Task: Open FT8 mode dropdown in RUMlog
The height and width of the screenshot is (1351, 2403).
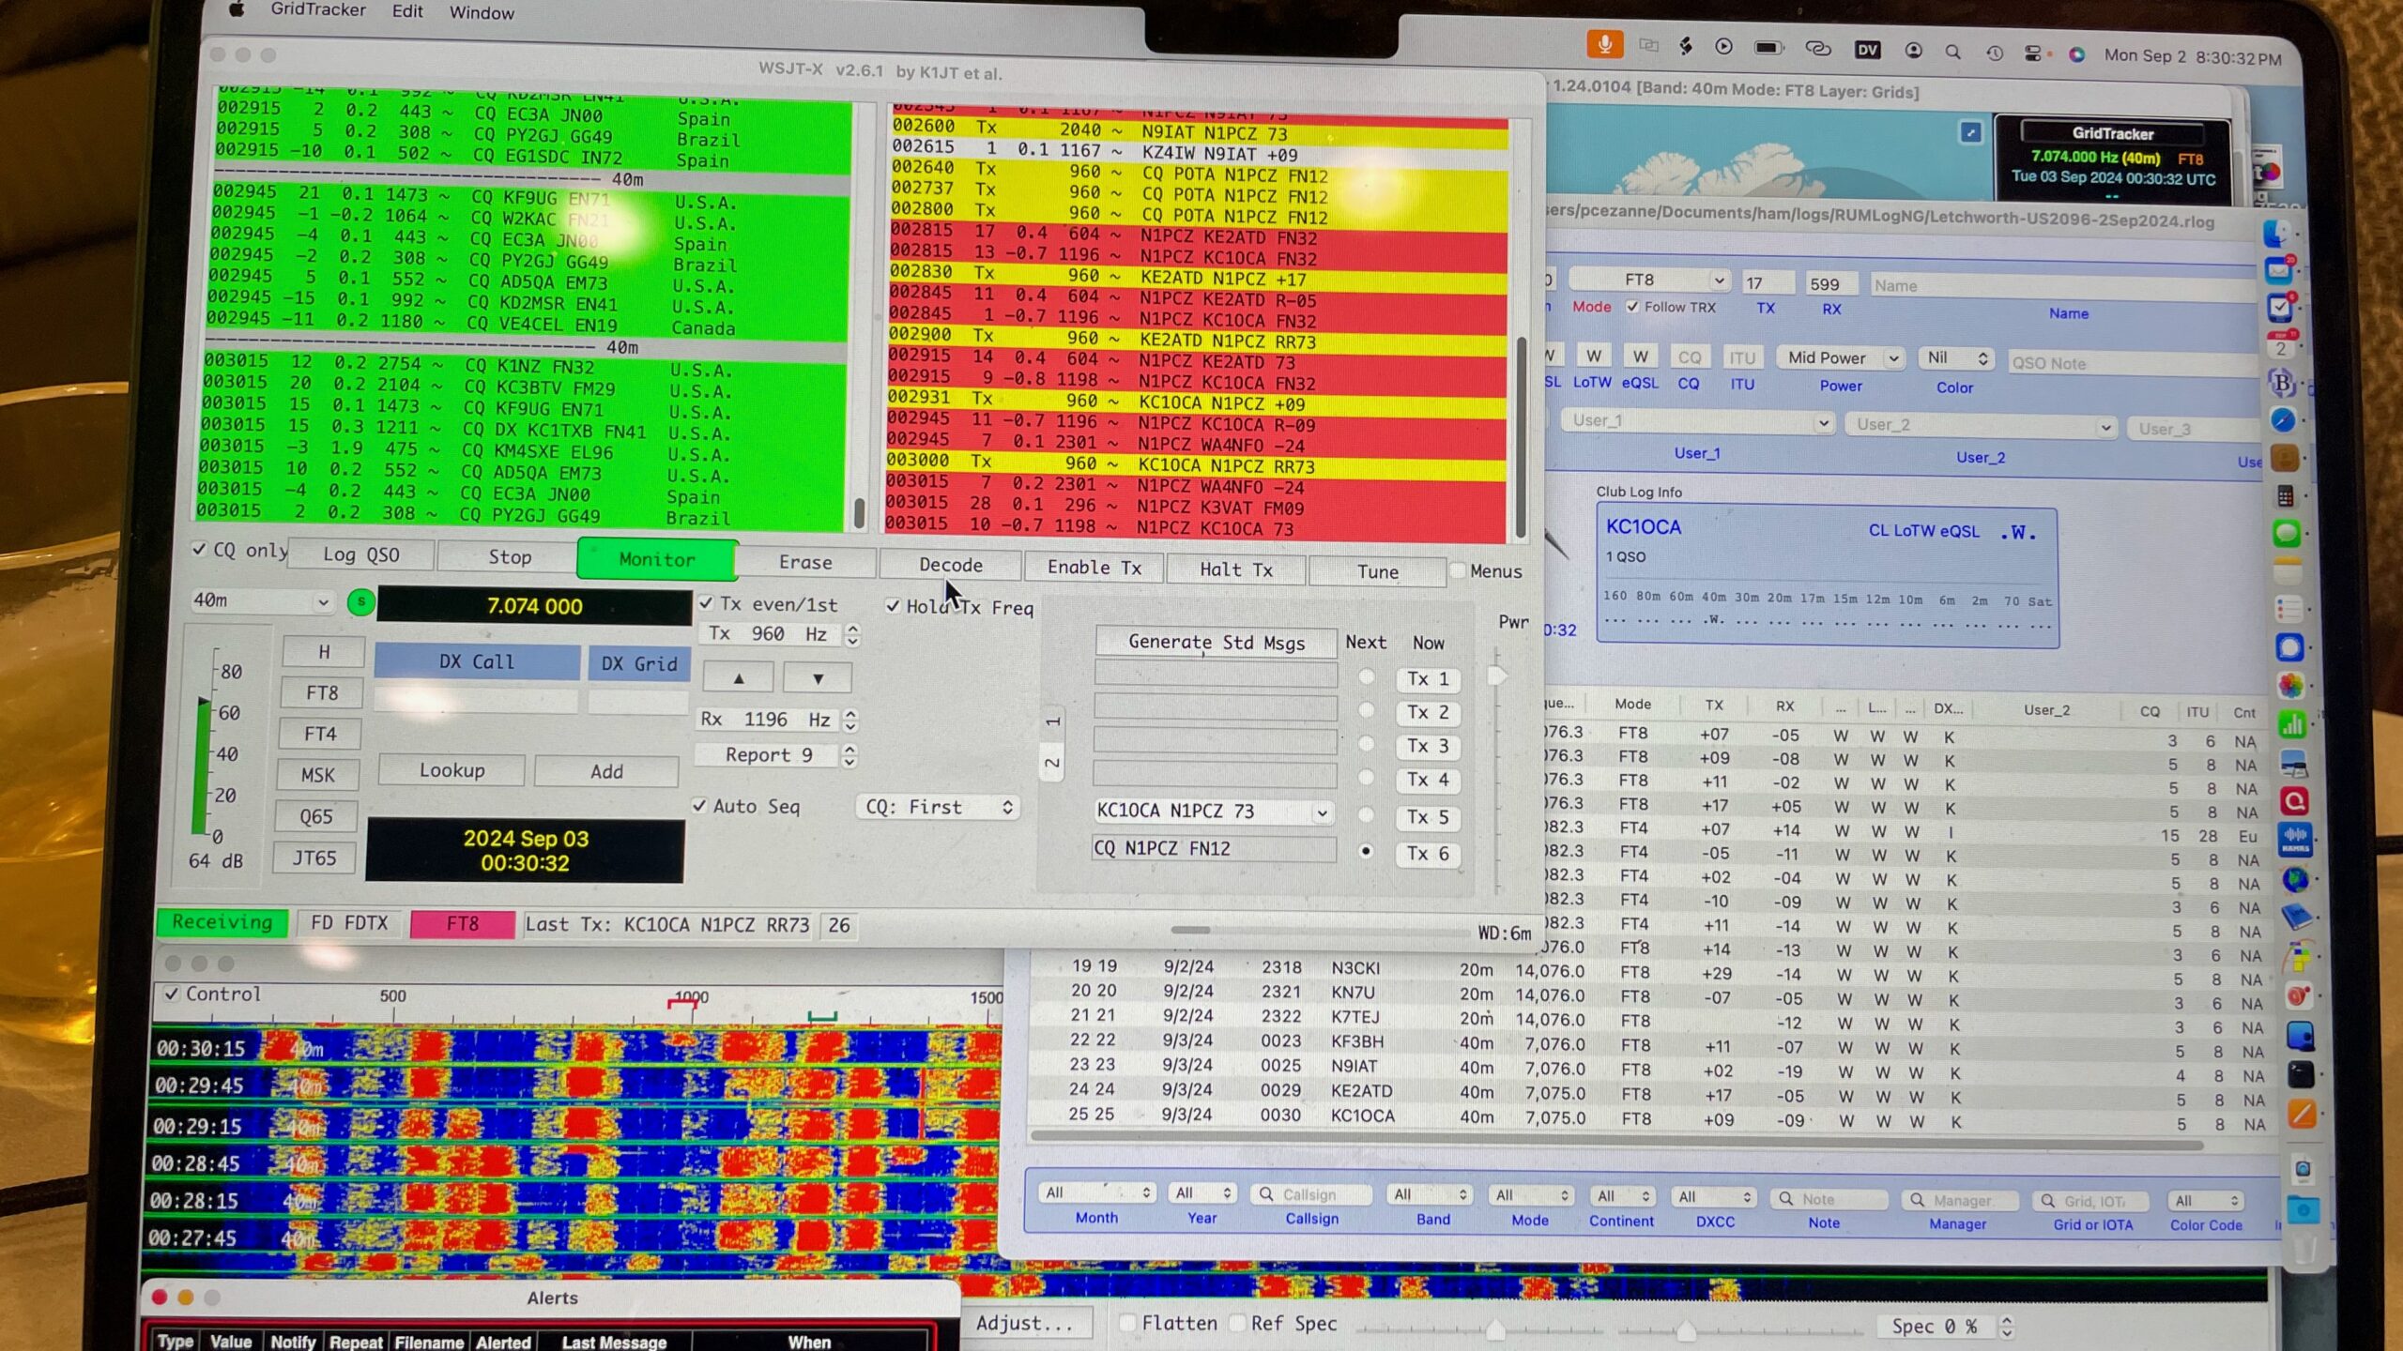Action: pyautogui.click(x=1649, y=280)
